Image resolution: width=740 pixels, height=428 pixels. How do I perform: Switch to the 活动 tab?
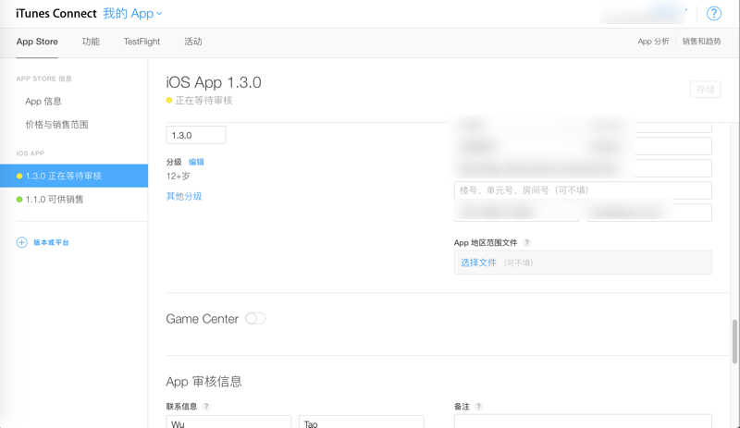(x=193, y=42)
